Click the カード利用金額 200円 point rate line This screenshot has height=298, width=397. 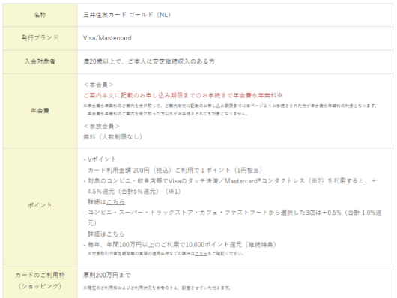click(x=175, y=170)
